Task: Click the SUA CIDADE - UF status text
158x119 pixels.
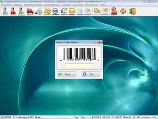Action: pyautogui.click(x=8, y=117)
